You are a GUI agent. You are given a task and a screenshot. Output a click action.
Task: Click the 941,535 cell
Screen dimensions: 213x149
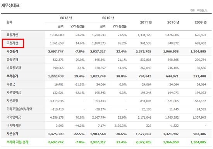146,44
